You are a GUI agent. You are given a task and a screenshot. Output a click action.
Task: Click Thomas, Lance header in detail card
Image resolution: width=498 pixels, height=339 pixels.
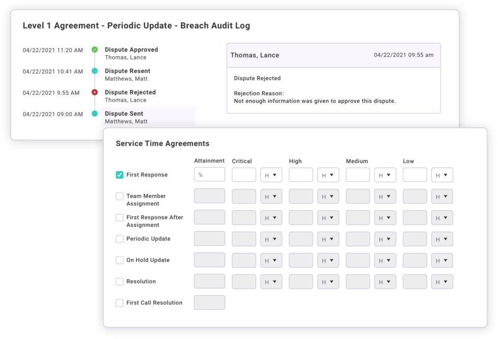pyautogui.click(x=255, y=55)
